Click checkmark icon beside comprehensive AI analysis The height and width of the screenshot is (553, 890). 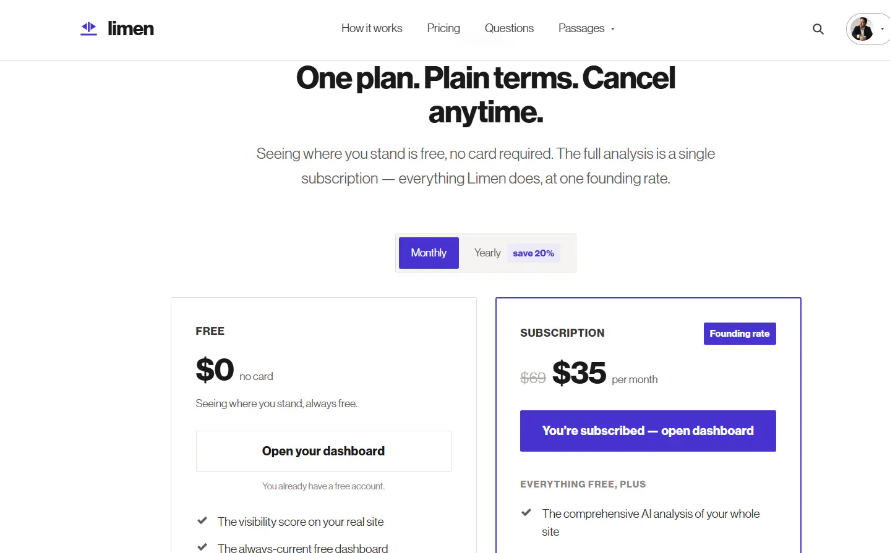(x=526, y=512)
